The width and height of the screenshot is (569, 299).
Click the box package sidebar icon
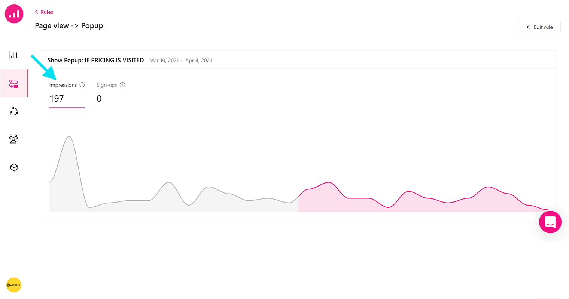14,167
